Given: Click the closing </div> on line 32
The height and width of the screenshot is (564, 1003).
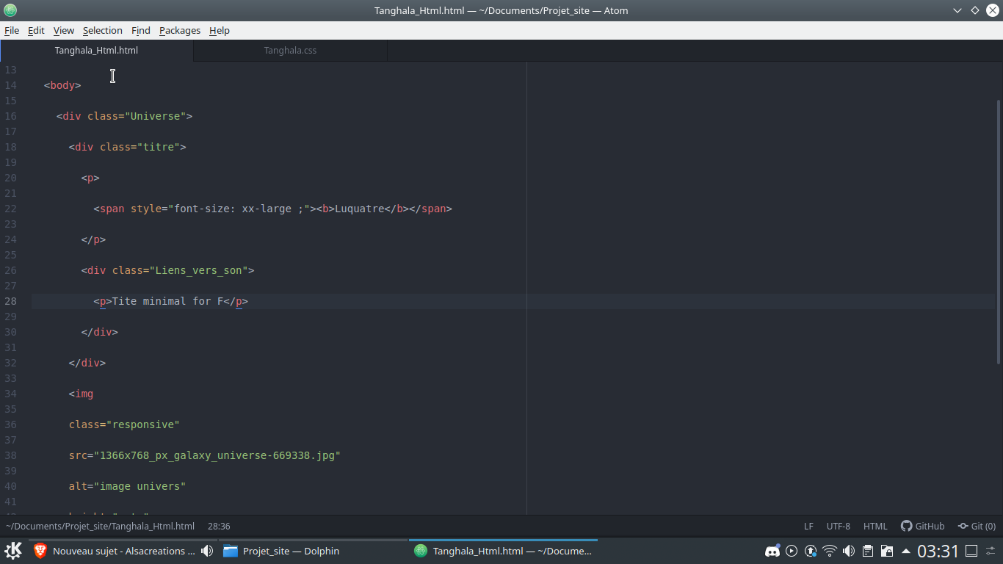Looking at the screenshot, I should (87, 363).
